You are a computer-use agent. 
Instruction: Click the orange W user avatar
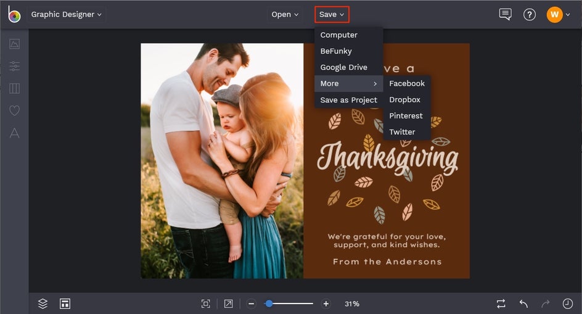pyautogui.click(x=554, y=14)
